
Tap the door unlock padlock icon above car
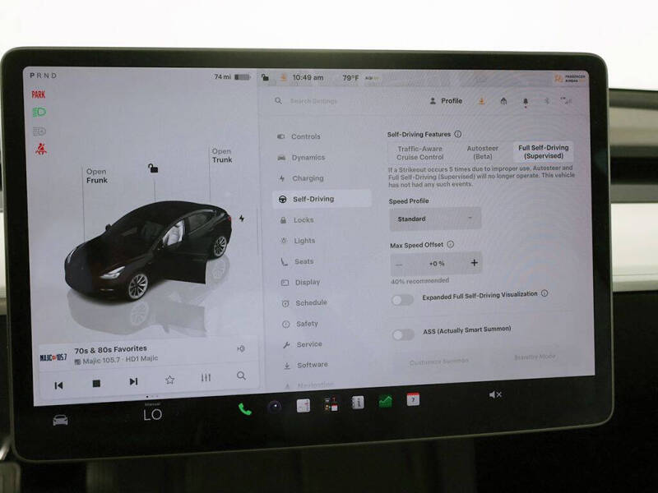153,168
